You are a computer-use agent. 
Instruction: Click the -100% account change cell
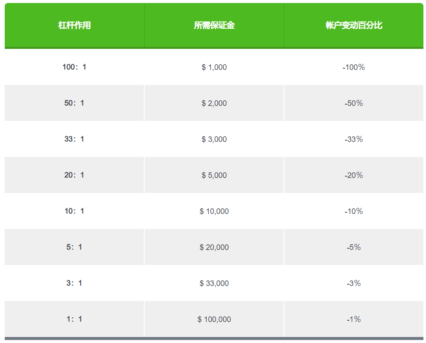point(354,67)
